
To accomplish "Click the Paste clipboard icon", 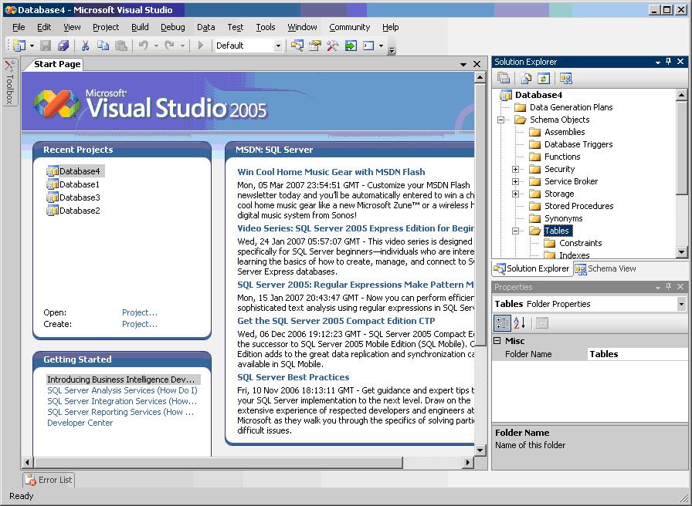I will [121, 46].
